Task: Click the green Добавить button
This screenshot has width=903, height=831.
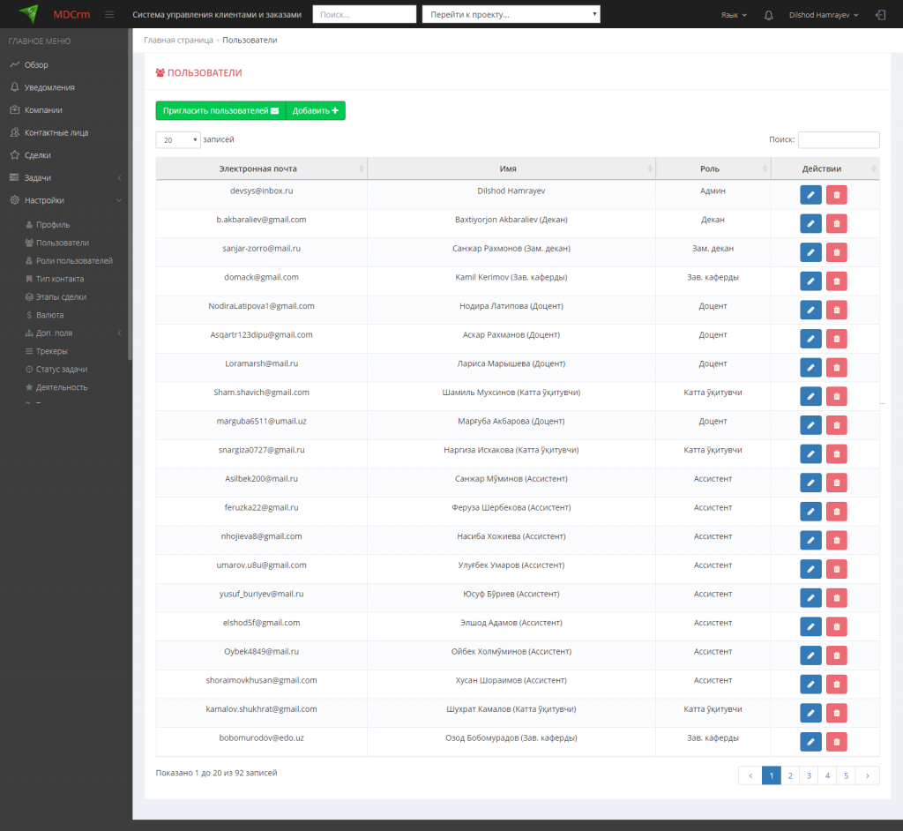Action: pos(316,110)
